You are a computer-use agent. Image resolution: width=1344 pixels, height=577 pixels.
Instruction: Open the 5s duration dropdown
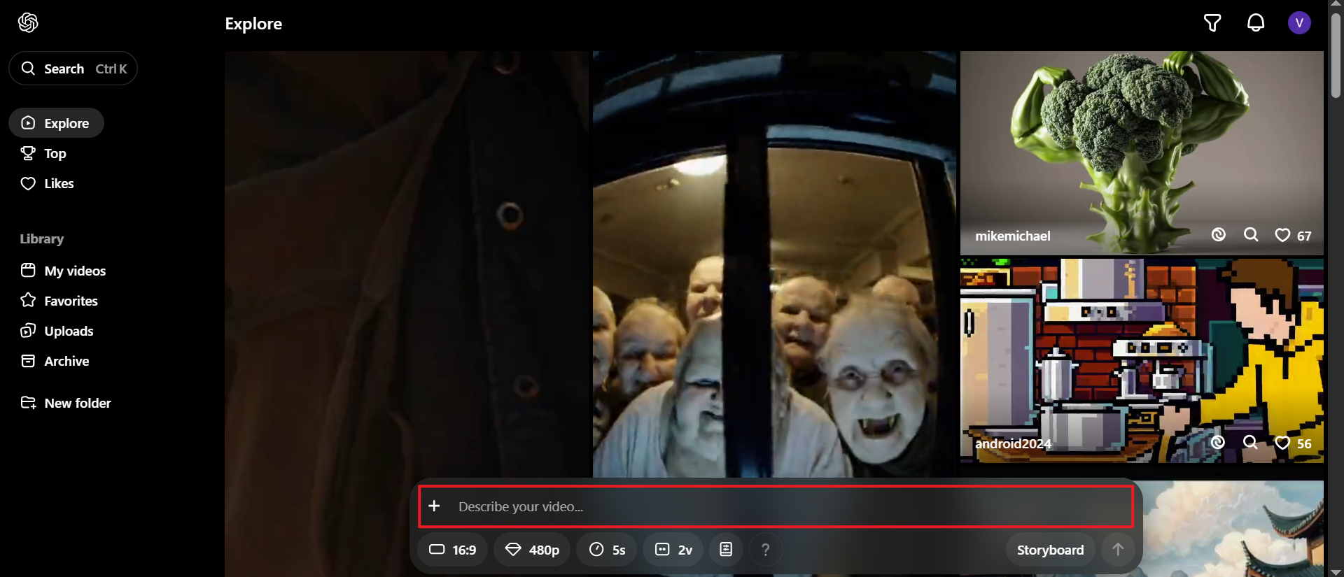607,550
